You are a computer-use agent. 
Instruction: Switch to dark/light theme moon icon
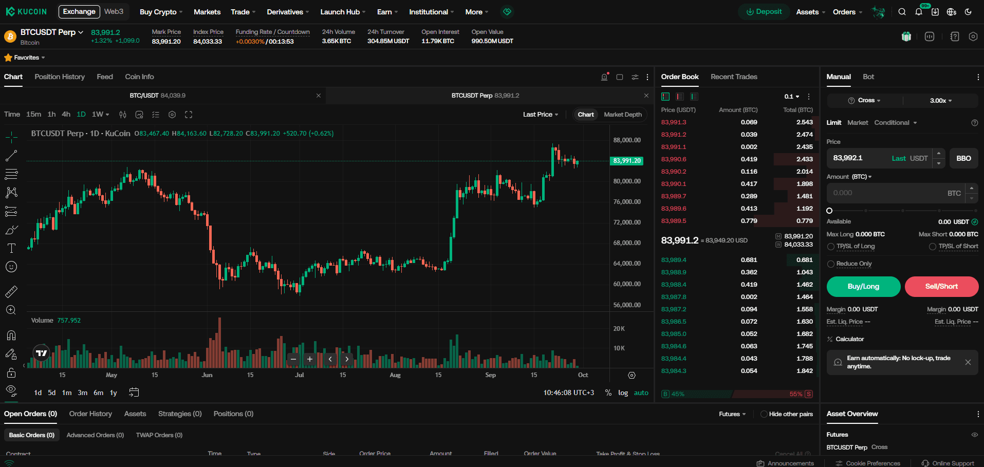968,12
